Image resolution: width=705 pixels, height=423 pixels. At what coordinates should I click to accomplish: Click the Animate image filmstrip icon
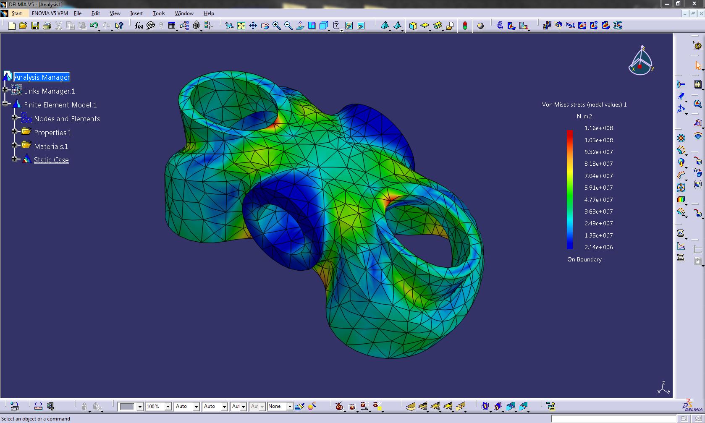[547, 26]
